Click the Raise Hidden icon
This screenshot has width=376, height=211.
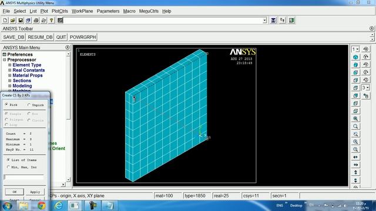[273, 21]
